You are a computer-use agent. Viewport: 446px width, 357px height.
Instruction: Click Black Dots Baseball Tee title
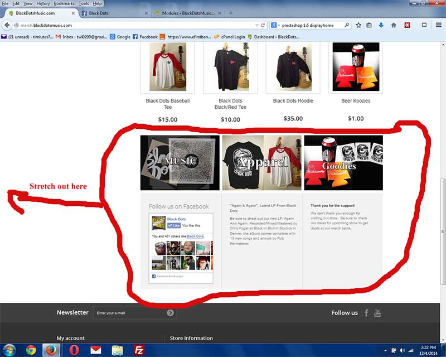168,104
